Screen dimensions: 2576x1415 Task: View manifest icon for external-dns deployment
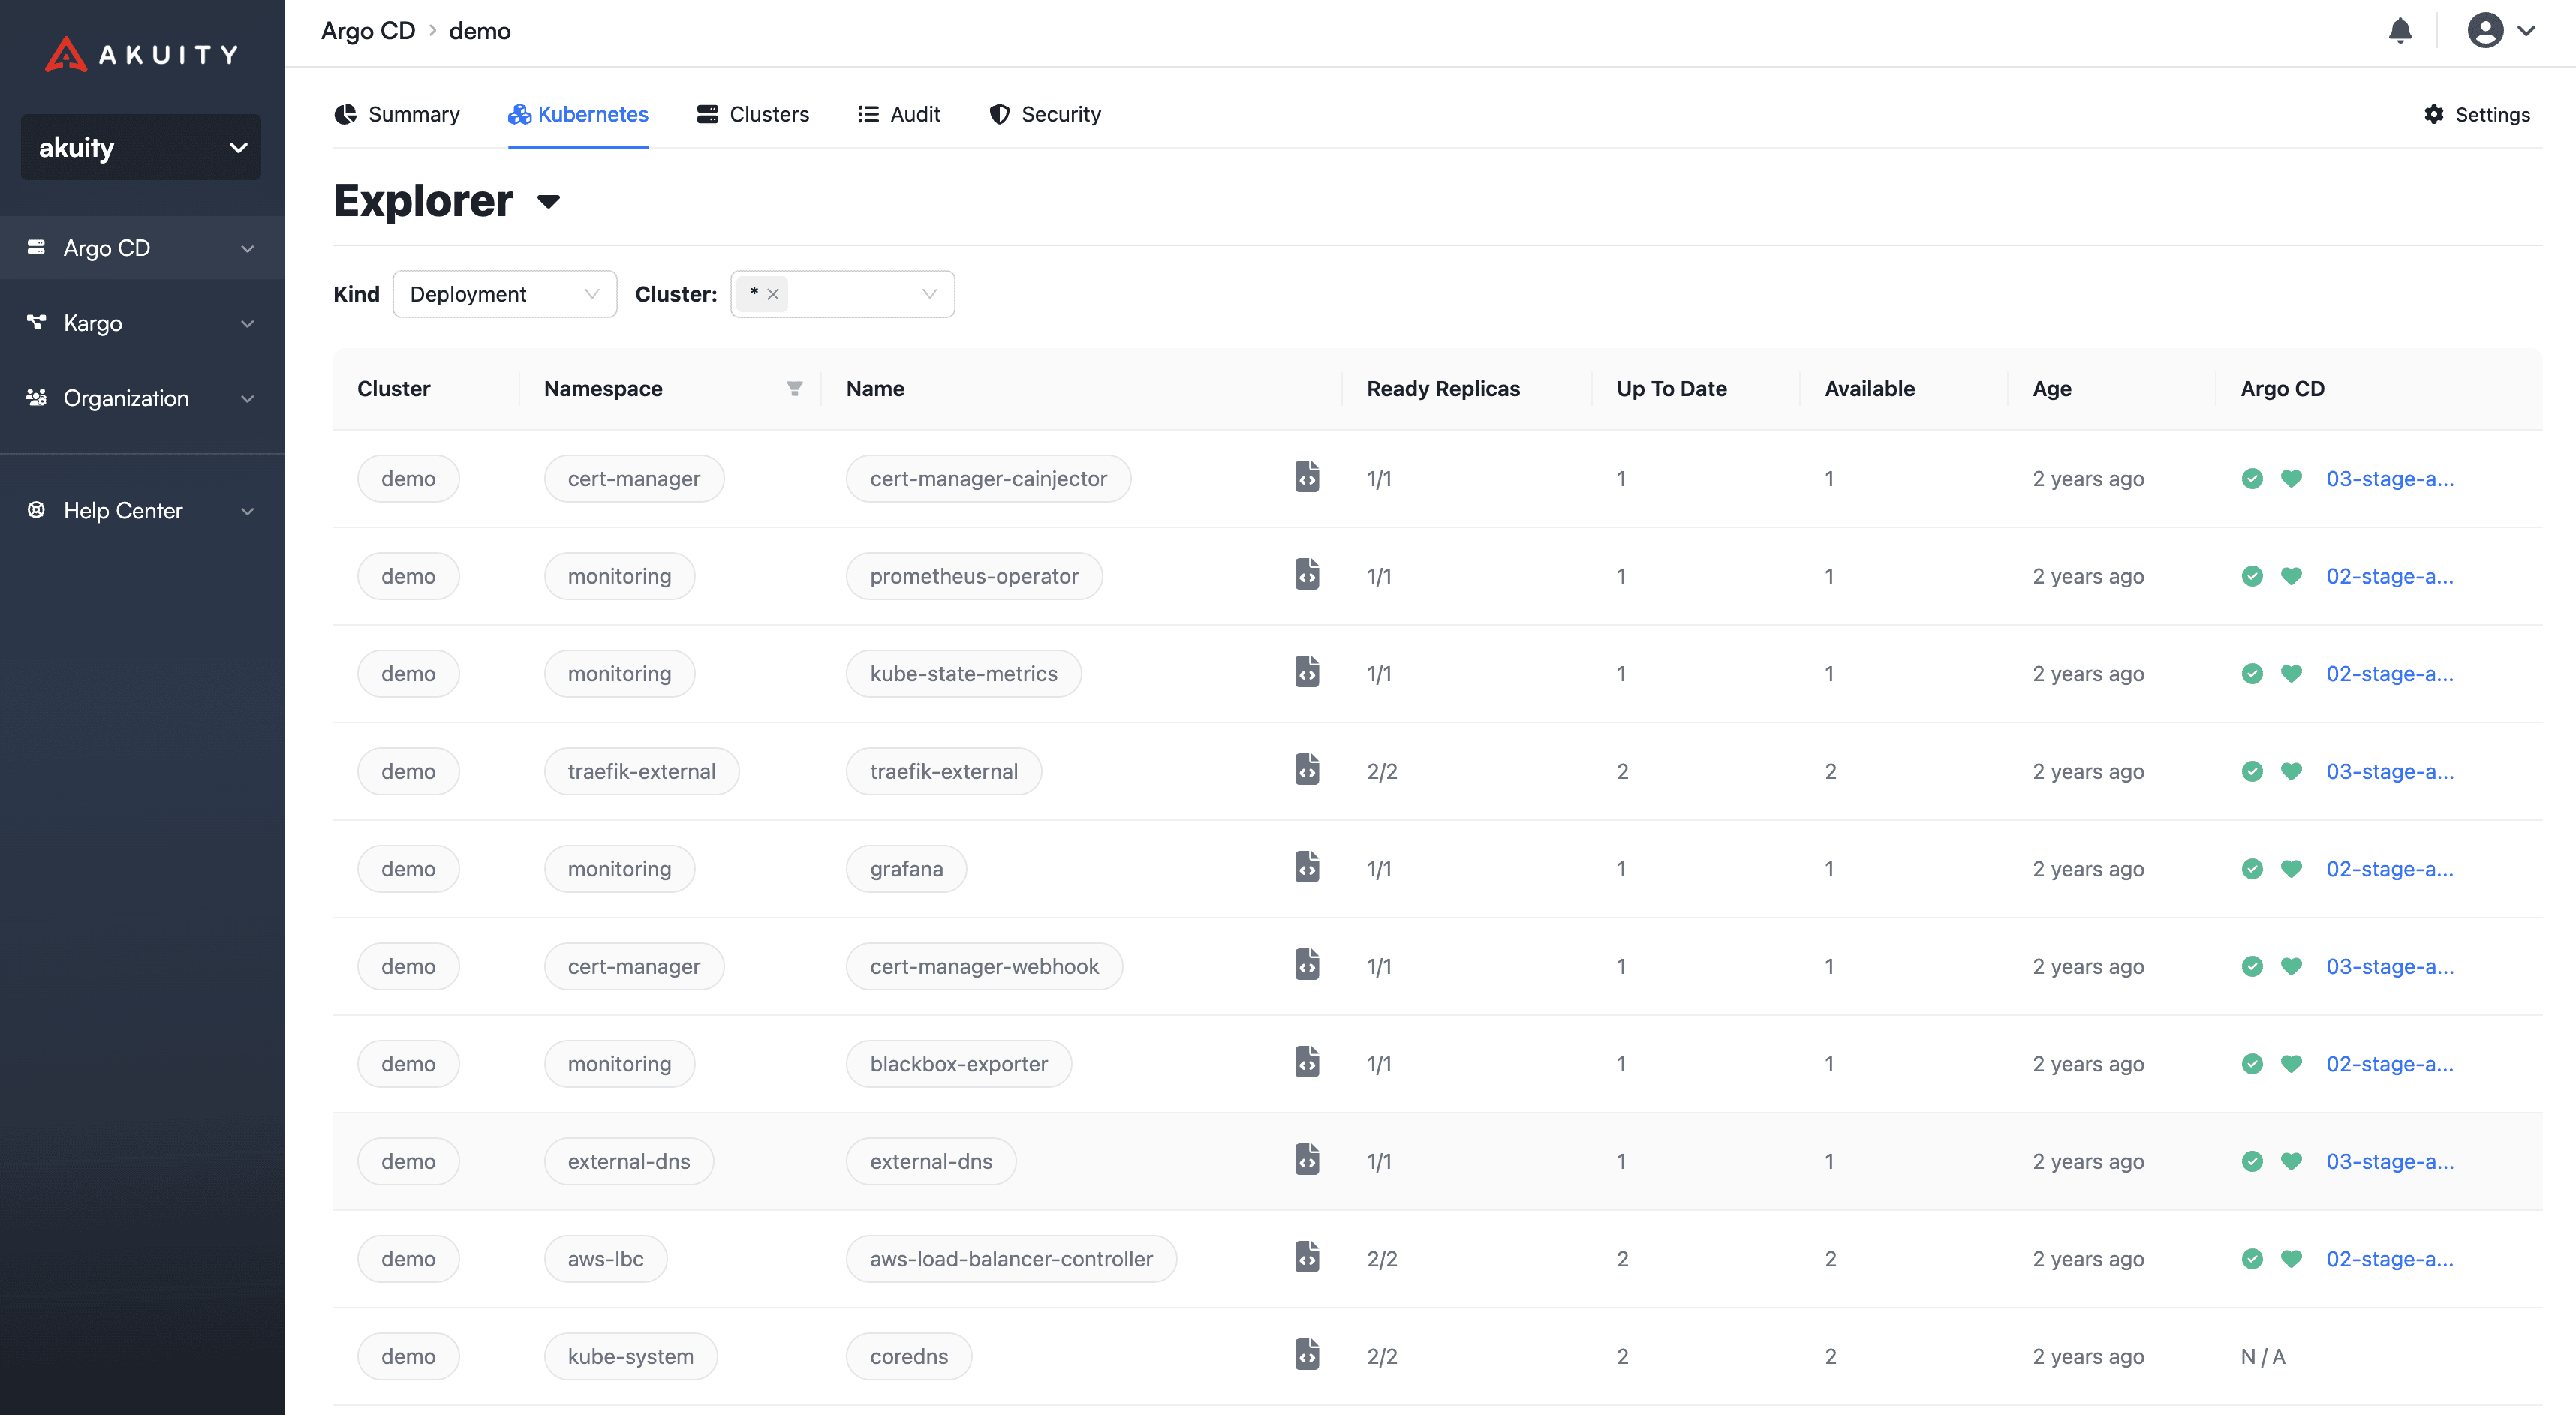[x=1307, y=1160]
